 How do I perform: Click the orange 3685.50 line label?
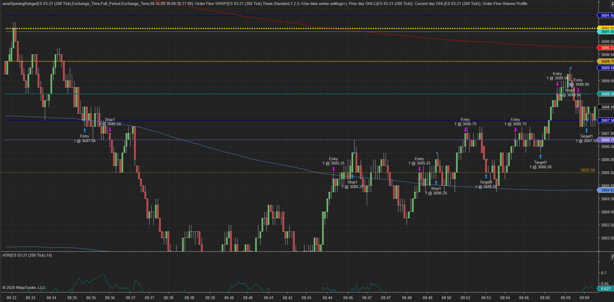click(588, 170)
